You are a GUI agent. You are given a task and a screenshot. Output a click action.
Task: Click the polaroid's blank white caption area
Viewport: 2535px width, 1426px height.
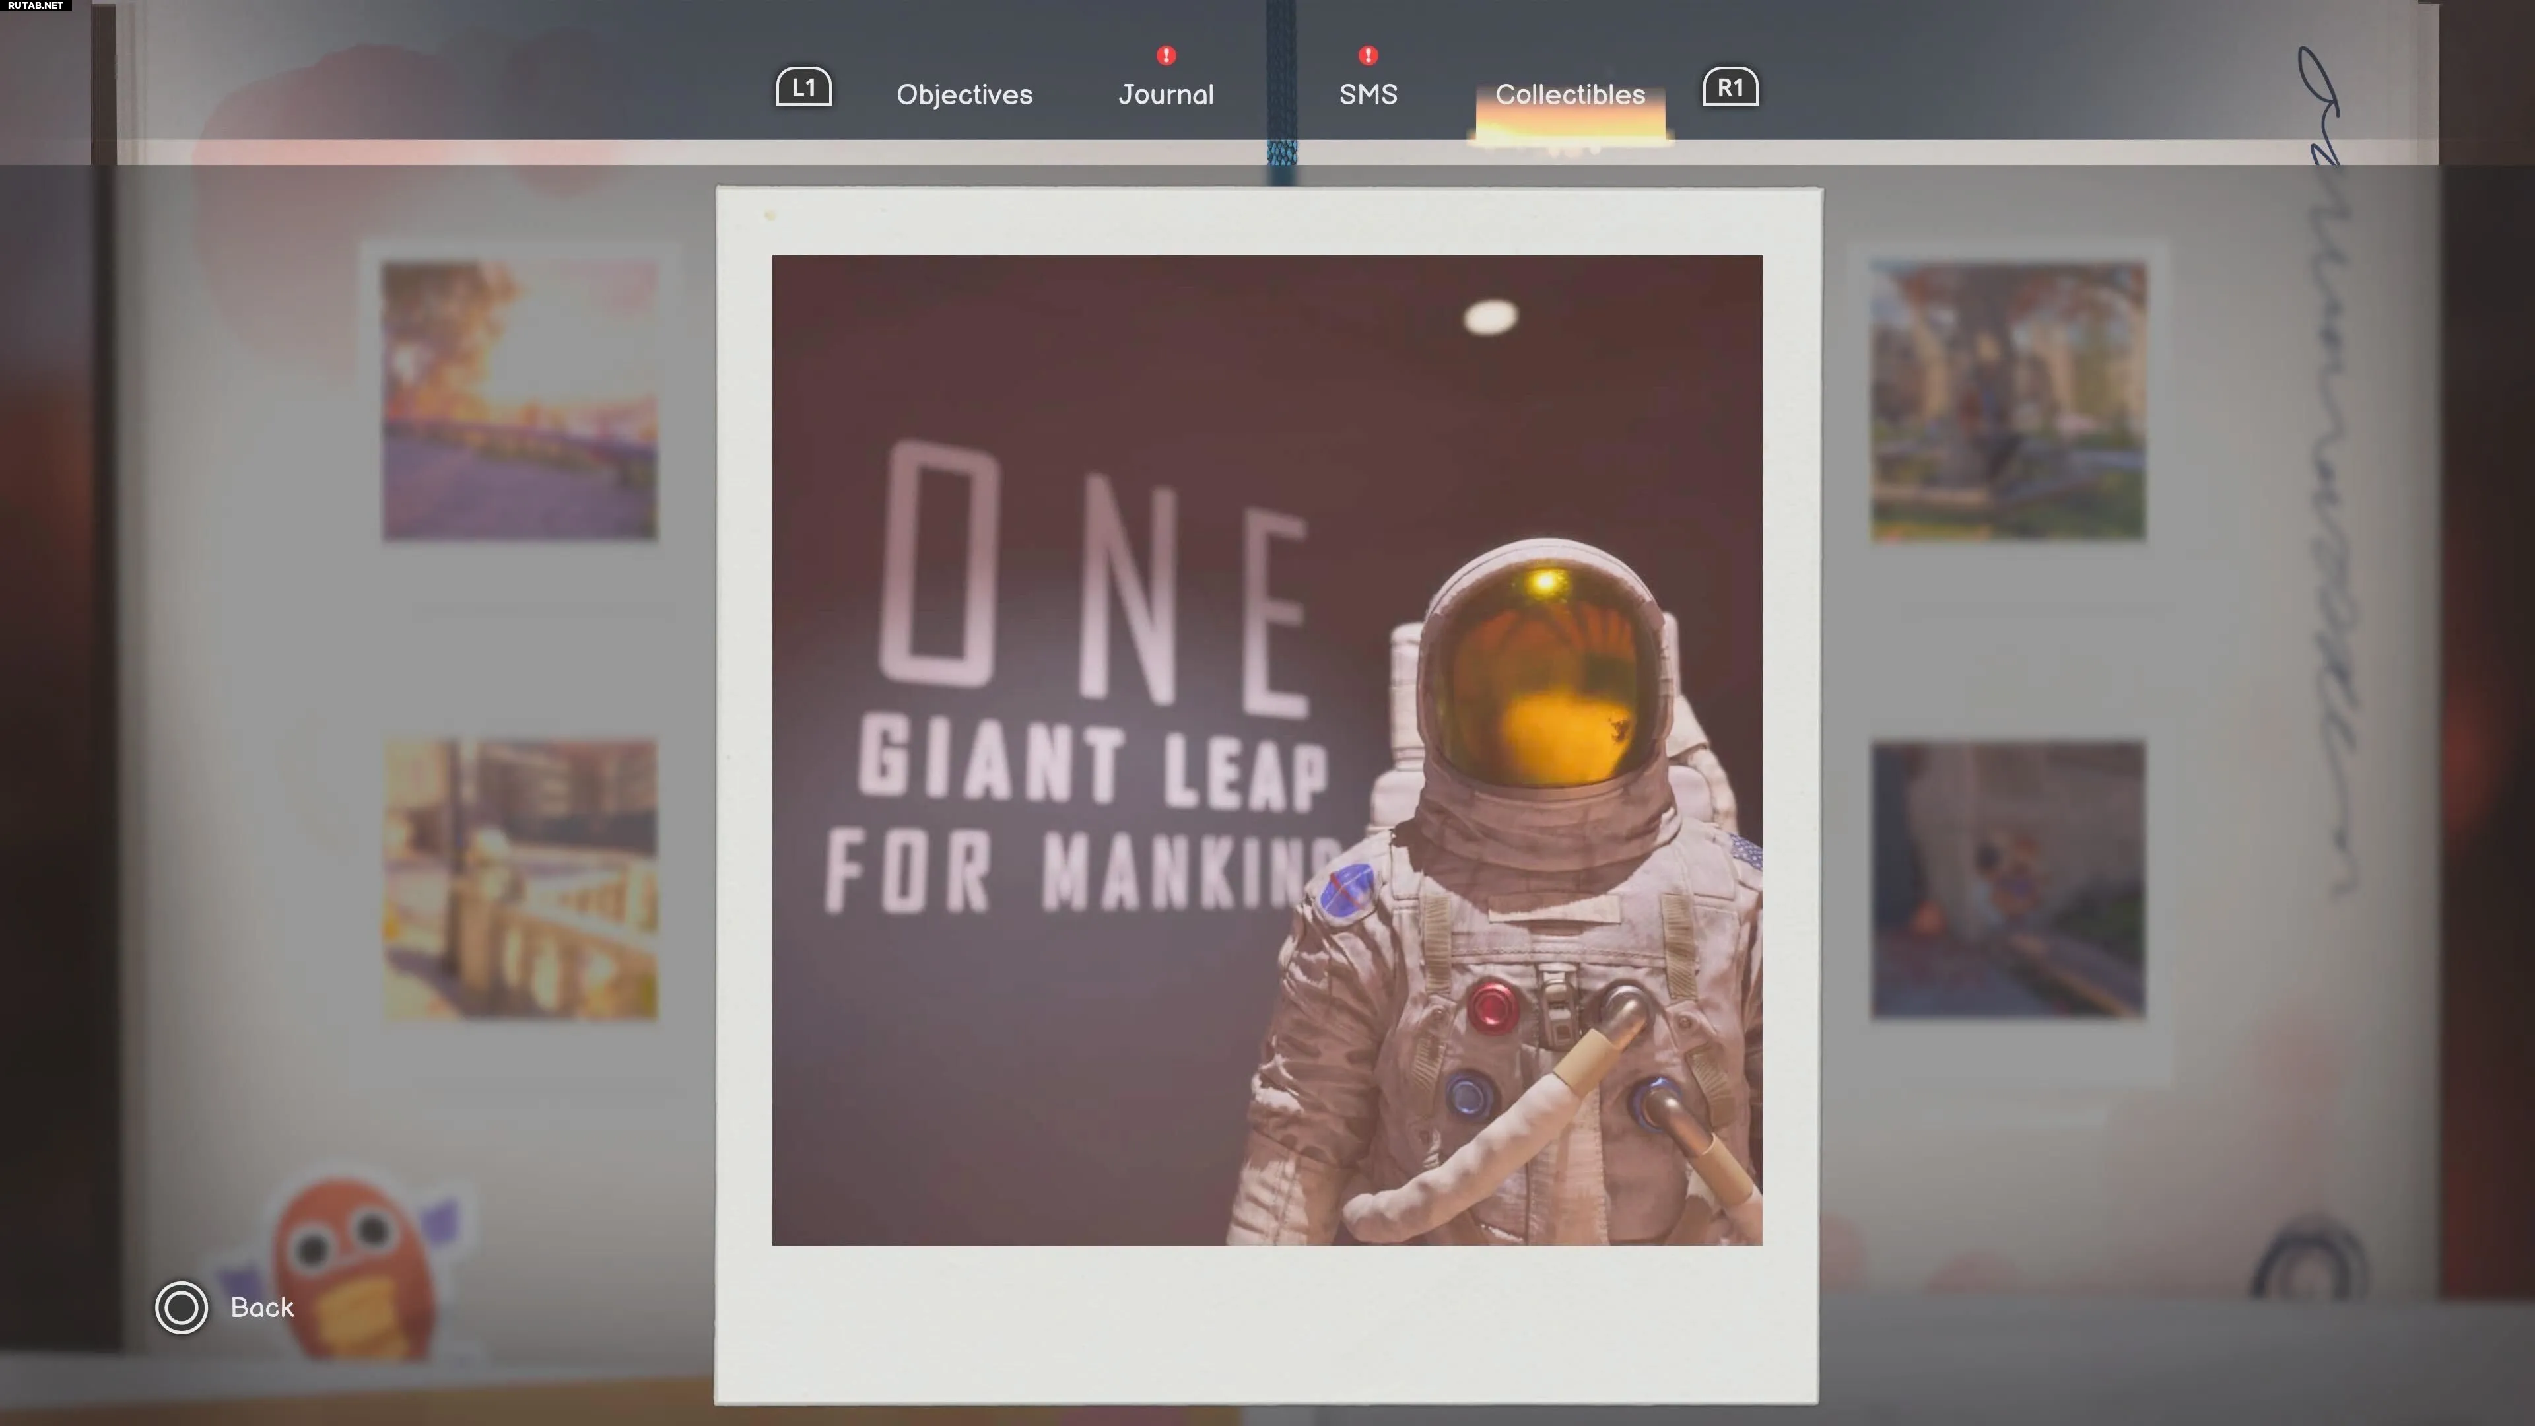1267,1324
